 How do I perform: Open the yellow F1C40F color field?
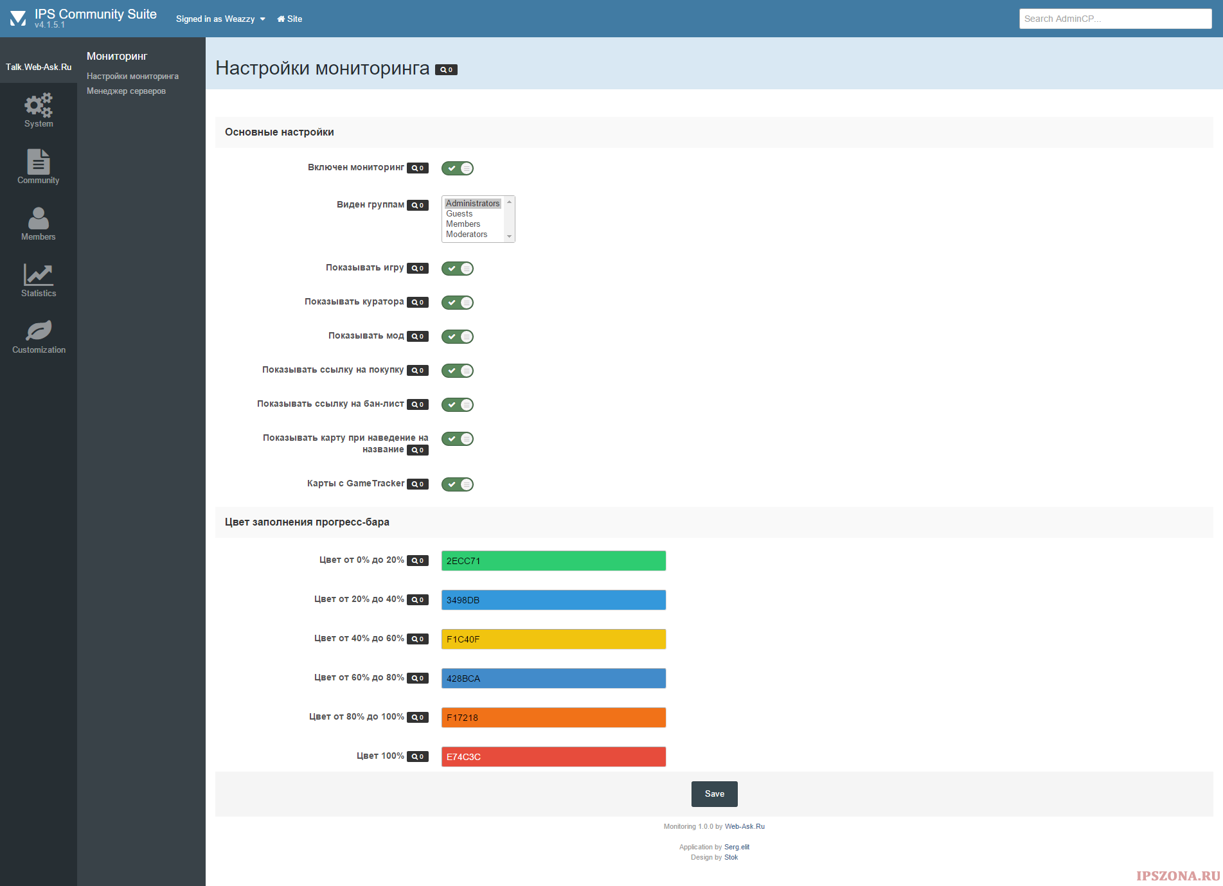[x=554, y=639]
